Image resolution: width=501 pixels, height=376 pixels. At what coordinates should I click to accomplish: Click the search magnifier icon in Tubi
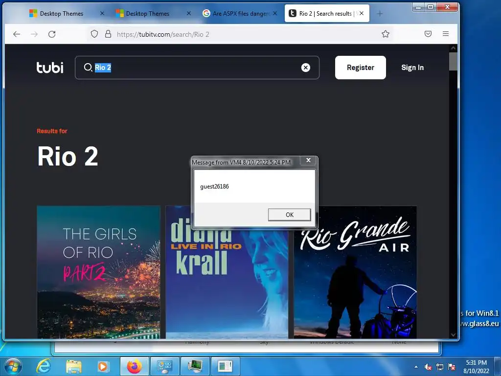coord(88,68)
